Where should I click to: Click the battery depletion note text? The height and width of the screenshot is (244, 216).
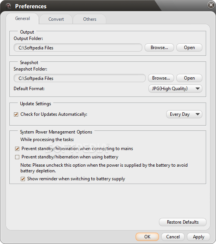pos(104,168)
